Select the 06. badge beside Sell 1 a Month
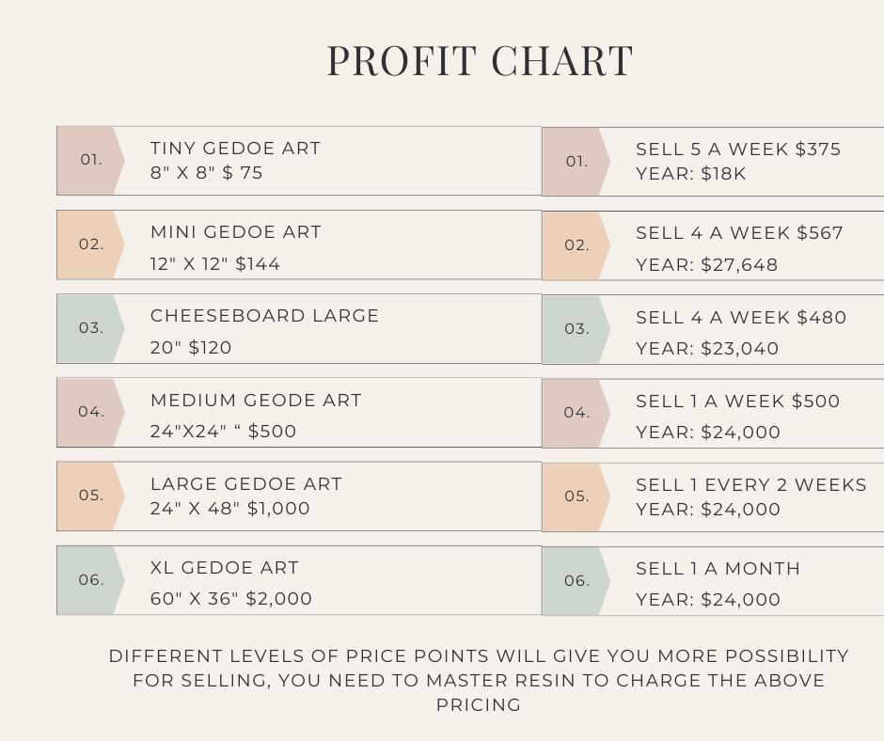This screenshot has width=884, height=741. (x=576, y=581)
